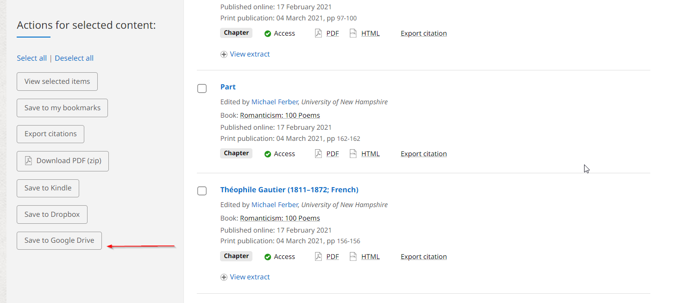Click the PDF icon on the Download PDF (zip) button
692x303 pixels.
(x=29, y=161)
